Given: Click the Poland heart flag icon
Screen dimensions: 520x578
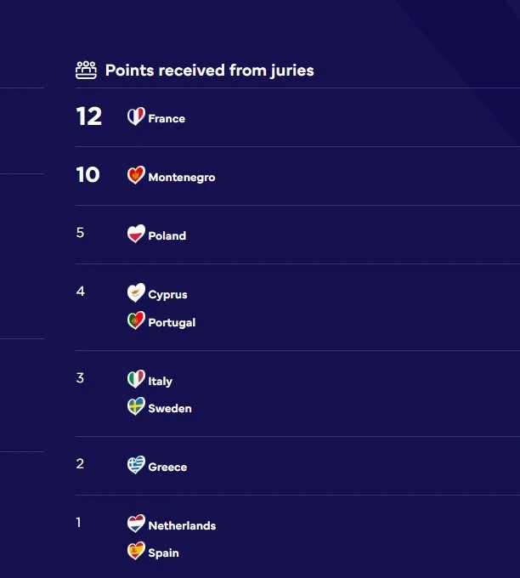Looking at the screenshot, I should [x=136, y=234].
